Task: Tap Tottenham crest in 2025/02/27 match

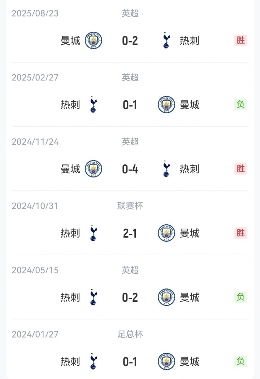Action: click(94, 105)
